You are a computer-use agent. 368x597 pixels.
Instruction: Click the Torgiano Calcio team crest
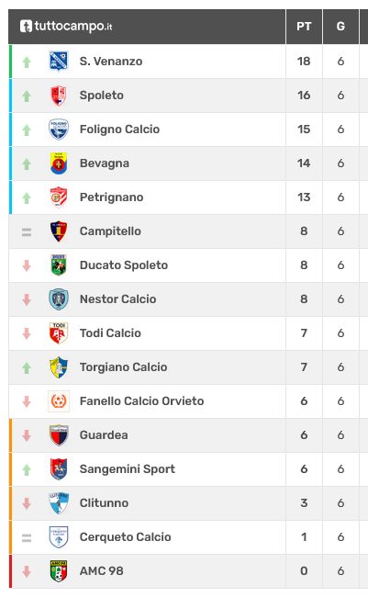tap(59, 367)
